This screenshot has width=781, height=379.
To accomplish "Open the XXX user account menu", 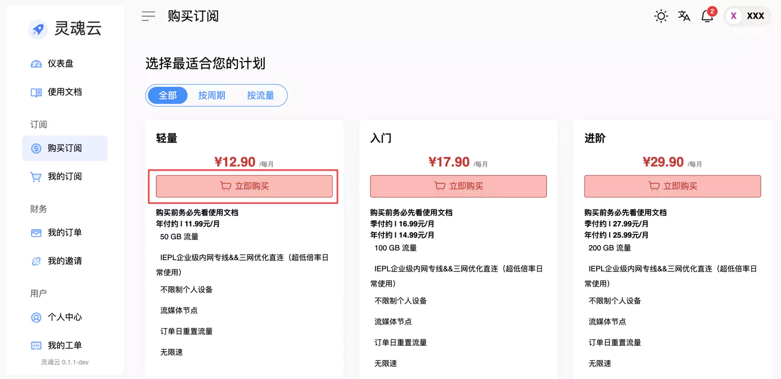I will (748, 16).
